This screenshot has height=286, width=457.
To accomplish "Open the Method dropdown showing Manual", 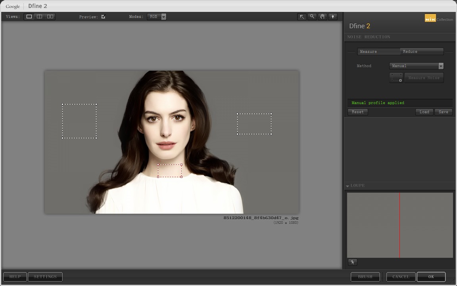I will pyautogui.click(x=441, y=66).
